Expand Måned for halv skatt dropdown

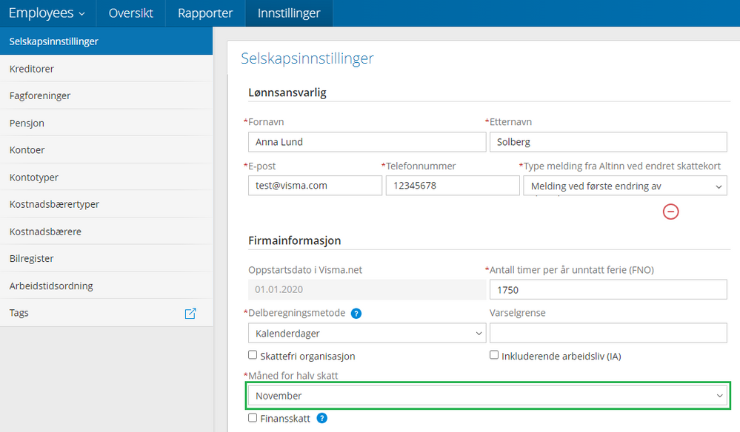pos(488,396)
